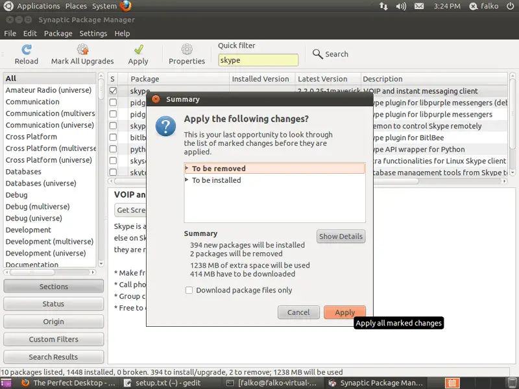Open the falko user menu
Screen dimensions: 519x389
483,6
